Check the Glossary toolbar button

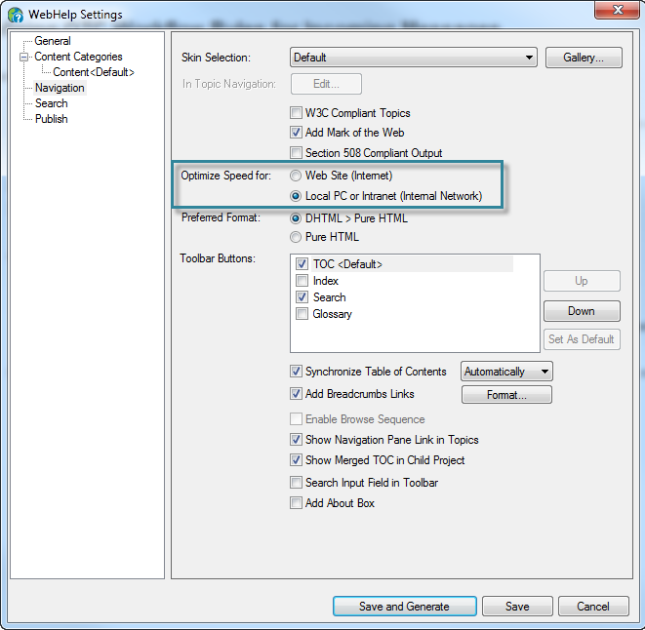(x=302, y=314)
